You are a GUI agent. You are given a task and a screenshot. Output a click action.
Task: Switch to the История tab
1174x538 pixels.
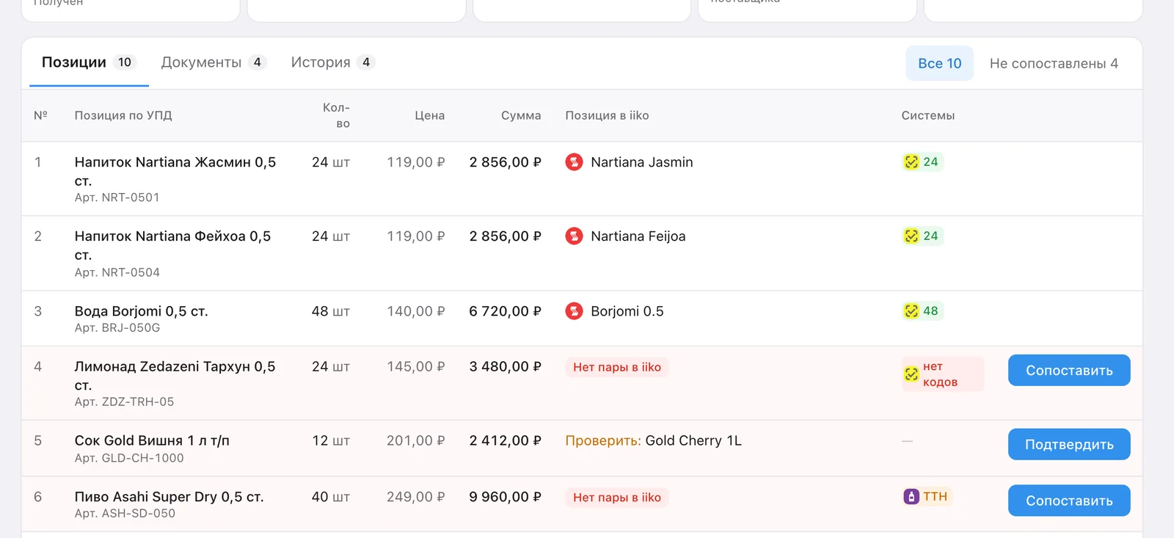tap(333, 62)
